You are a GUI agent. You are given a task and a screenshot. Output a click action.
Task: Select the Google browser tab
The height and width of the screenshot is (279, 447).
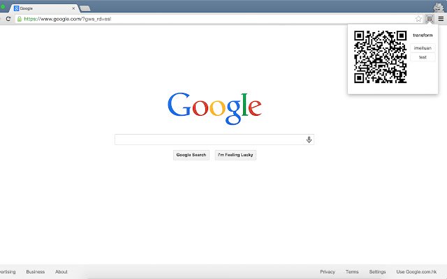(x=44, y=8)
